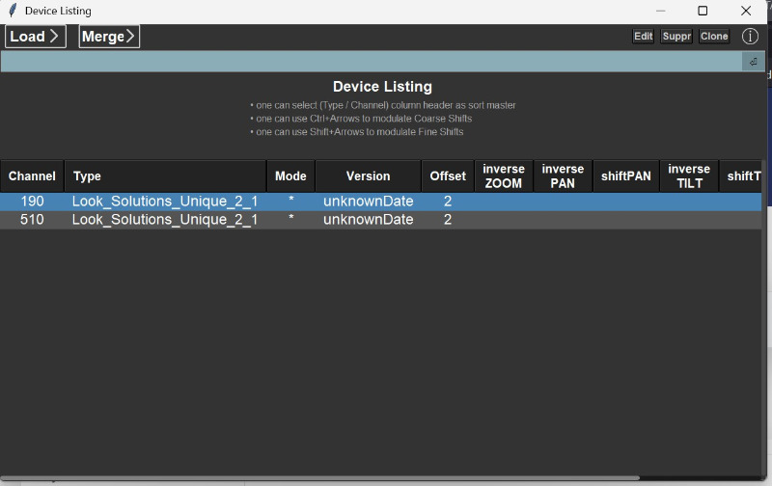
Task: Click the Version column header
Action: point(368,176)
